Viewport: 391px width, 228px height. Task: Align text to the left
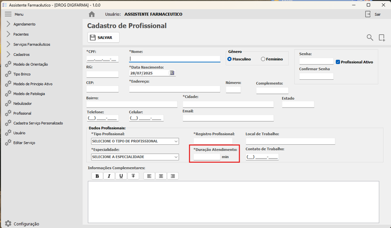pyautogui.click(x=149, y=176)
